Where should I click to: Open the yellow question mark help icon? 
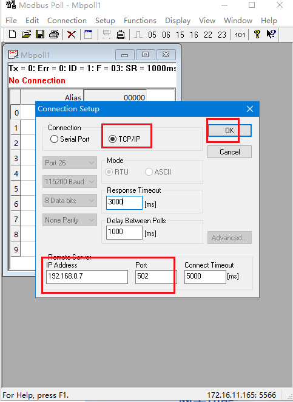pyautogui.click(x=257, y=34)
